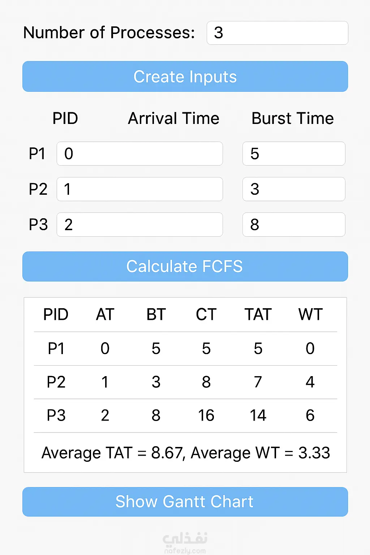Click the P3 Burst Time field
370x555 pixels.
tap(293, 224)
